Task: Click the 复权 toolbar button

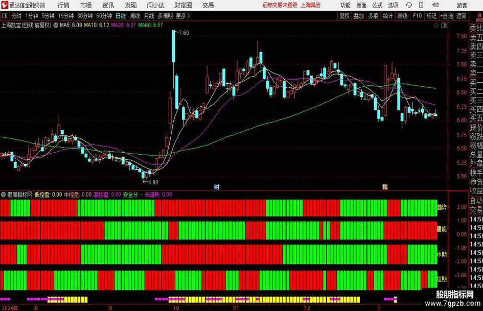Action: click(x=344, y=16)
